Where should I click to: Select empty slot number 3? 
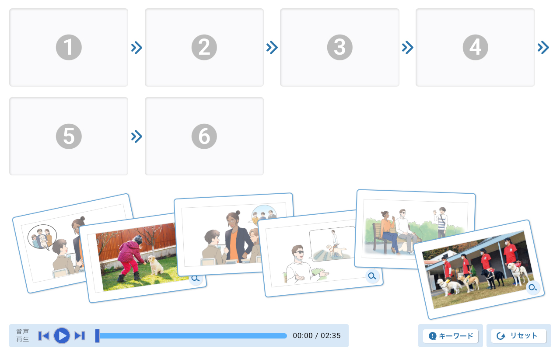(x=339, y=47)
